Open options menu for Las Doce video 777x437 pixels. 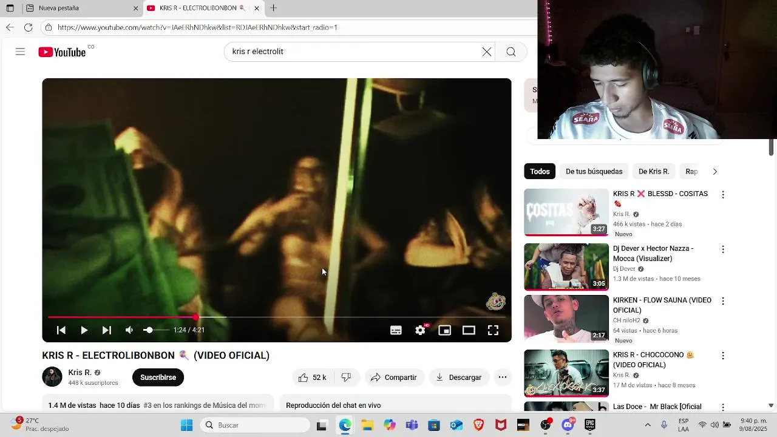(x=723, y=407)
